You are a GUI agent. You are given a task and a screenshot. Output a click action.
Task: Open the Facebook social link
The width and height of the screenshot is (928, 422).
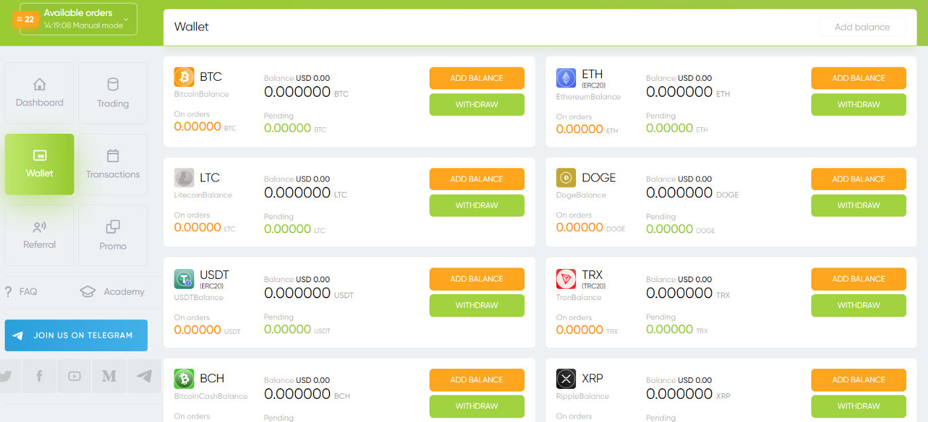[40, 376]
